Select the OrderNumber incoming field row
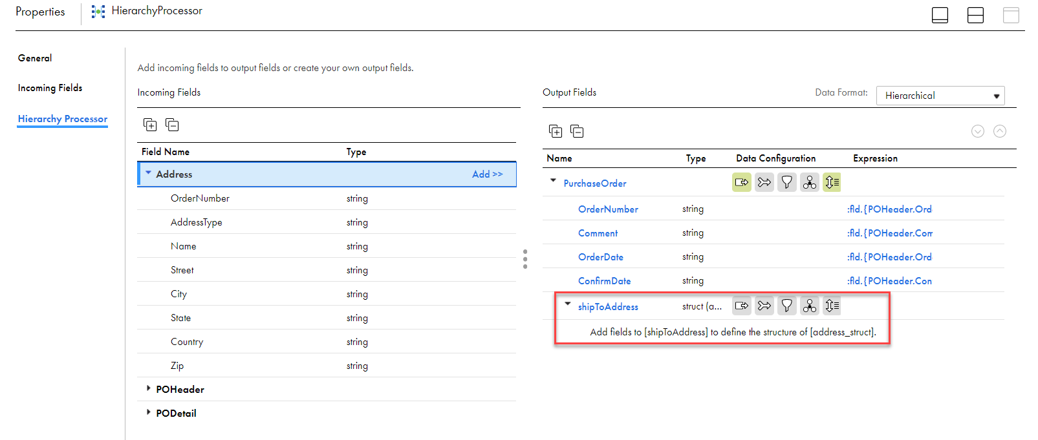Screen dimensions: 1038x440 327,198
